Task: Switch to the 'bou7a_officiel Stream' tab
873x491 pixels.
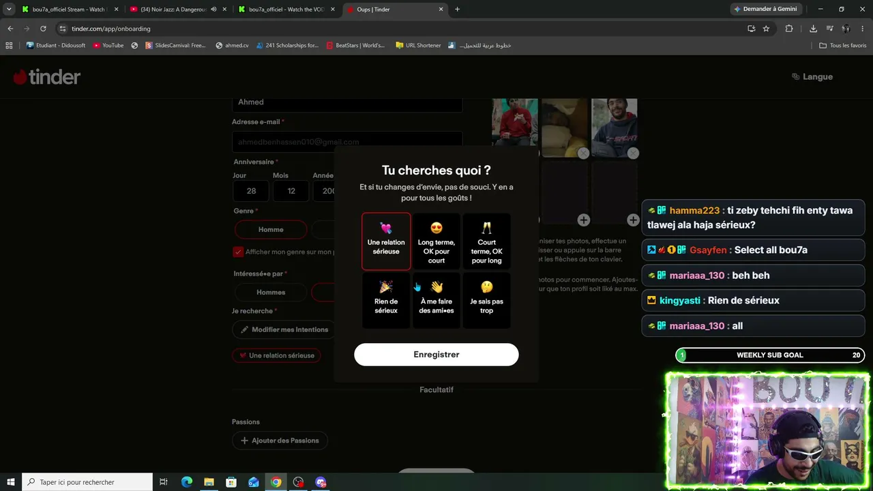Action: [x=70, y=10]
